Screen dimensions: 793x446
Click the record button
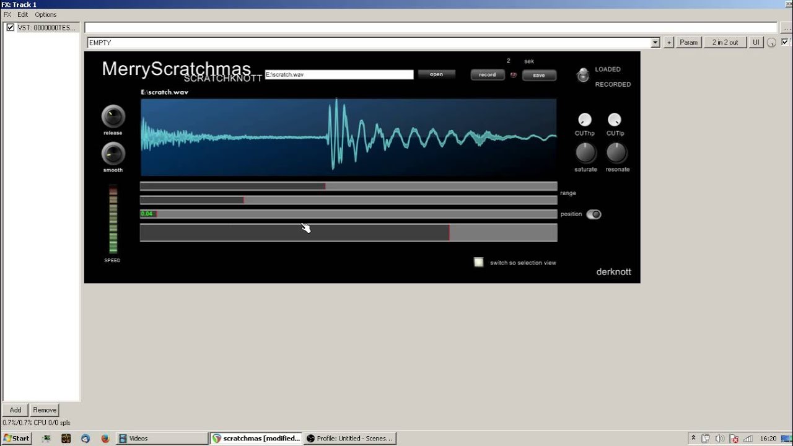(x=488, y=75)
